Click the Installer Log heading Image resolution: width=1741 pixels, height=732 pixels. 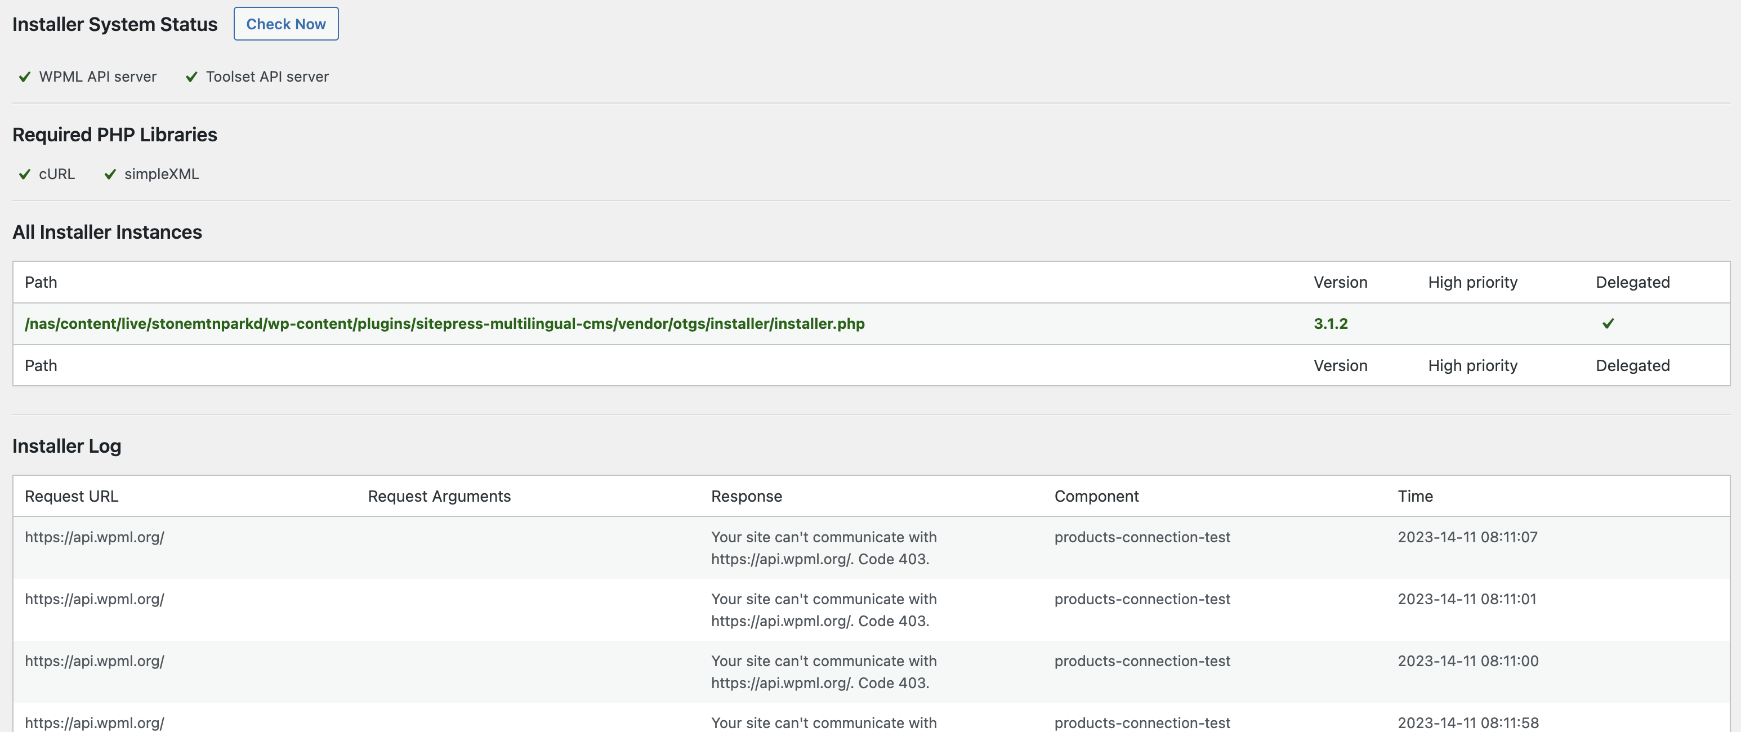67,446
